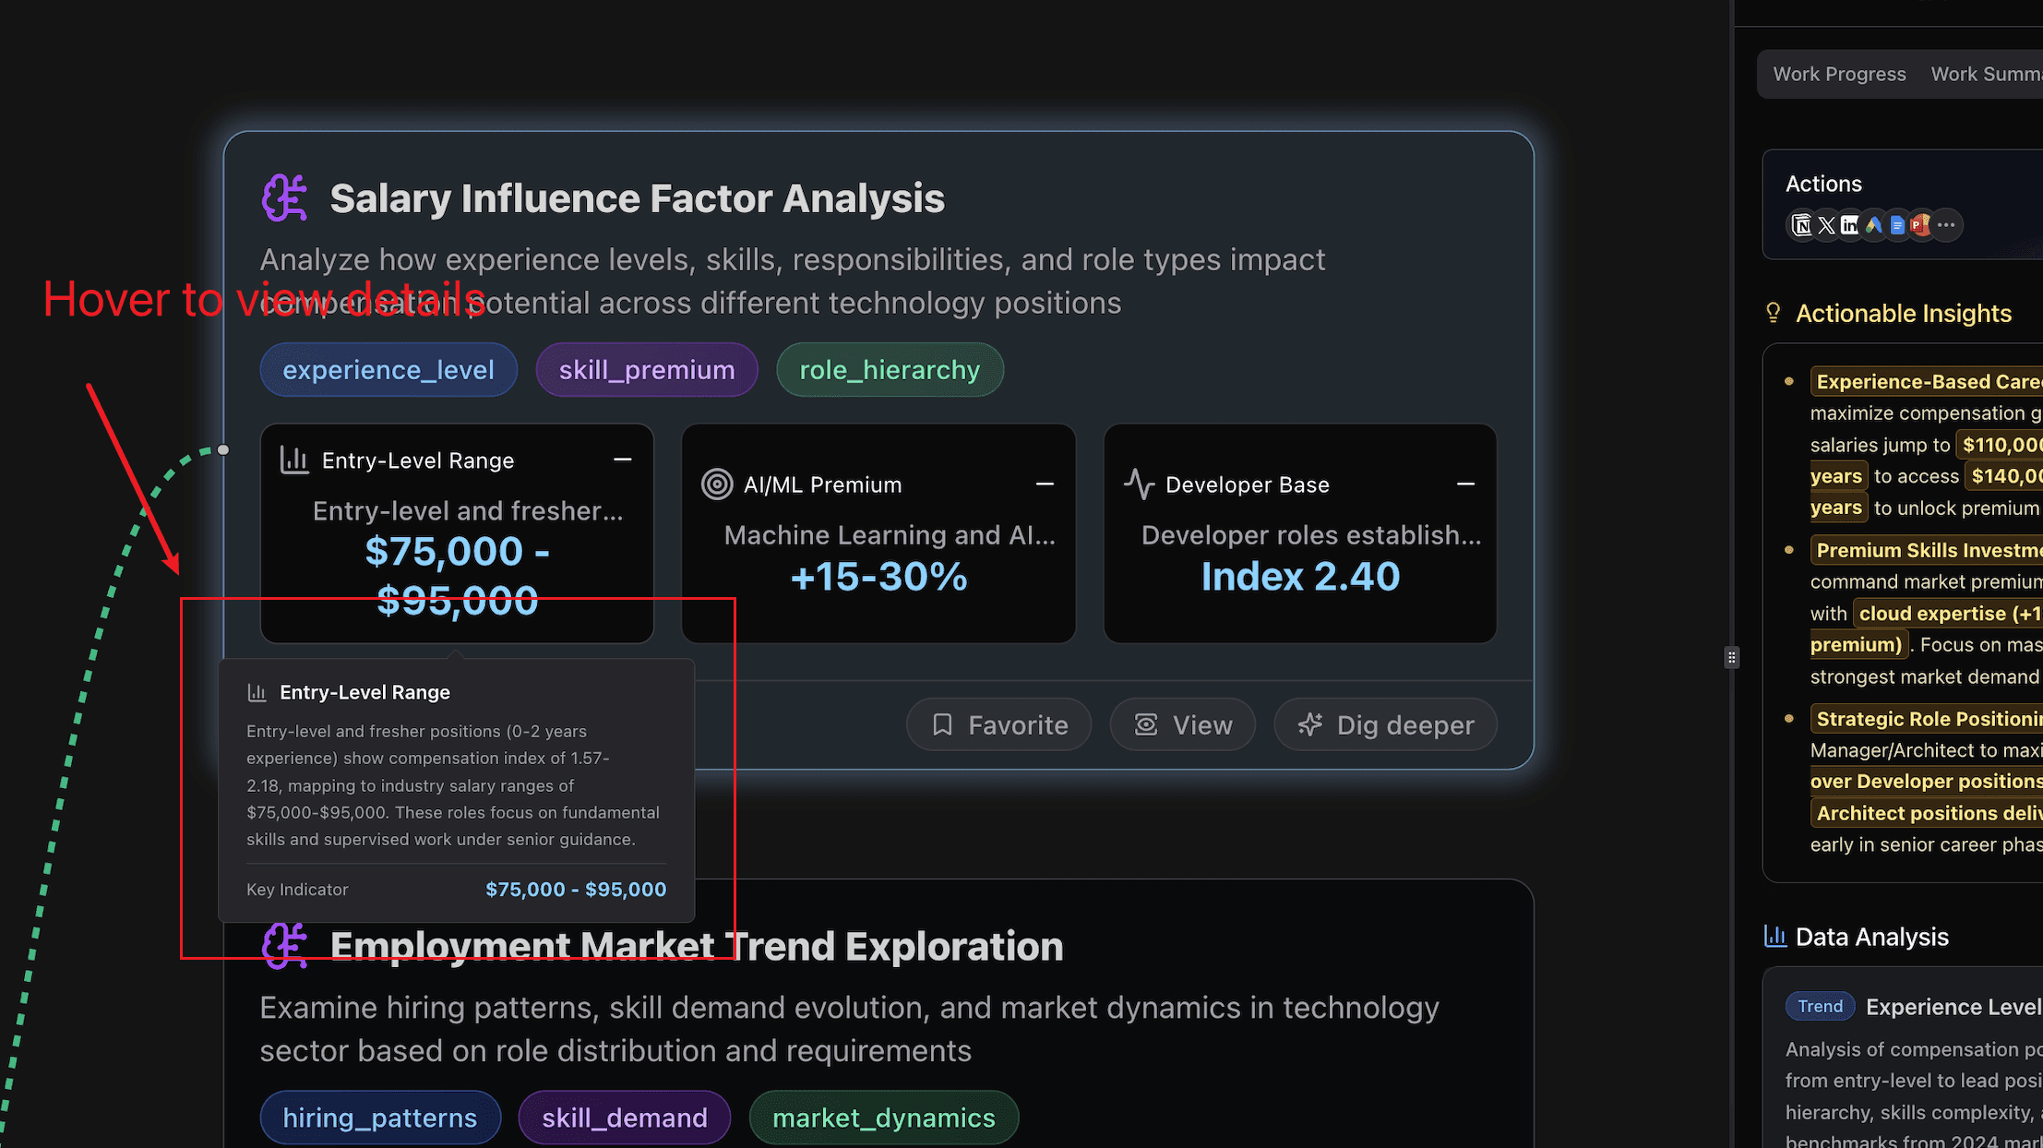Viewport: 2043px width, 1148px height.
Task: Export analysis to PowerPoint
Action: (x=1921, y=225)
